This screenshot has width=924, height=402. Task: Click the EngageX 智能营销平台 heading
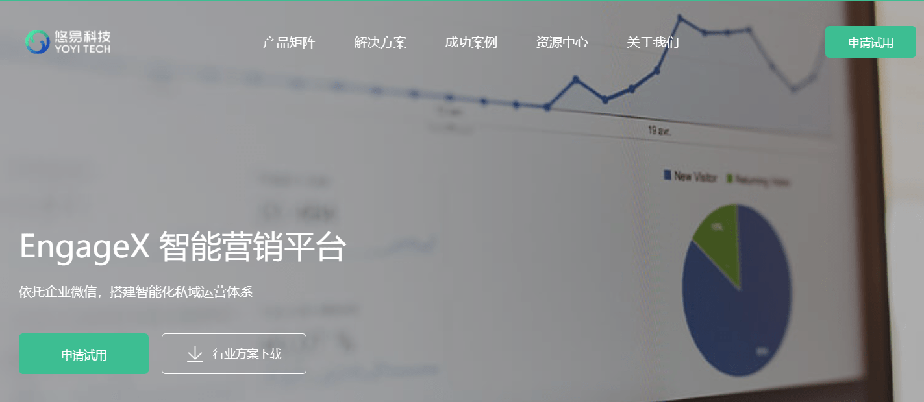[x=182, y=247]
